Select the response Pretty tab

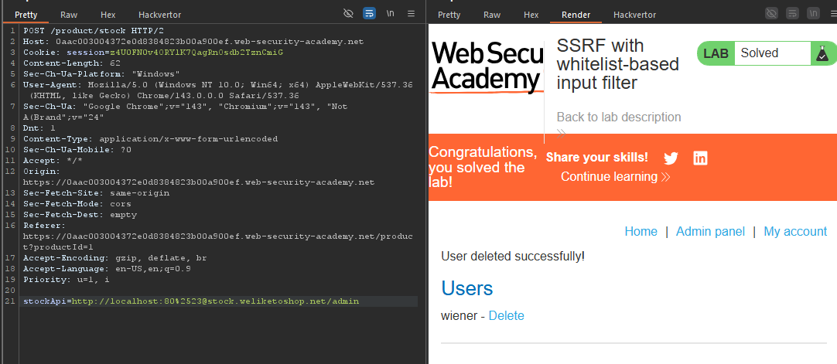pos(449,15)
